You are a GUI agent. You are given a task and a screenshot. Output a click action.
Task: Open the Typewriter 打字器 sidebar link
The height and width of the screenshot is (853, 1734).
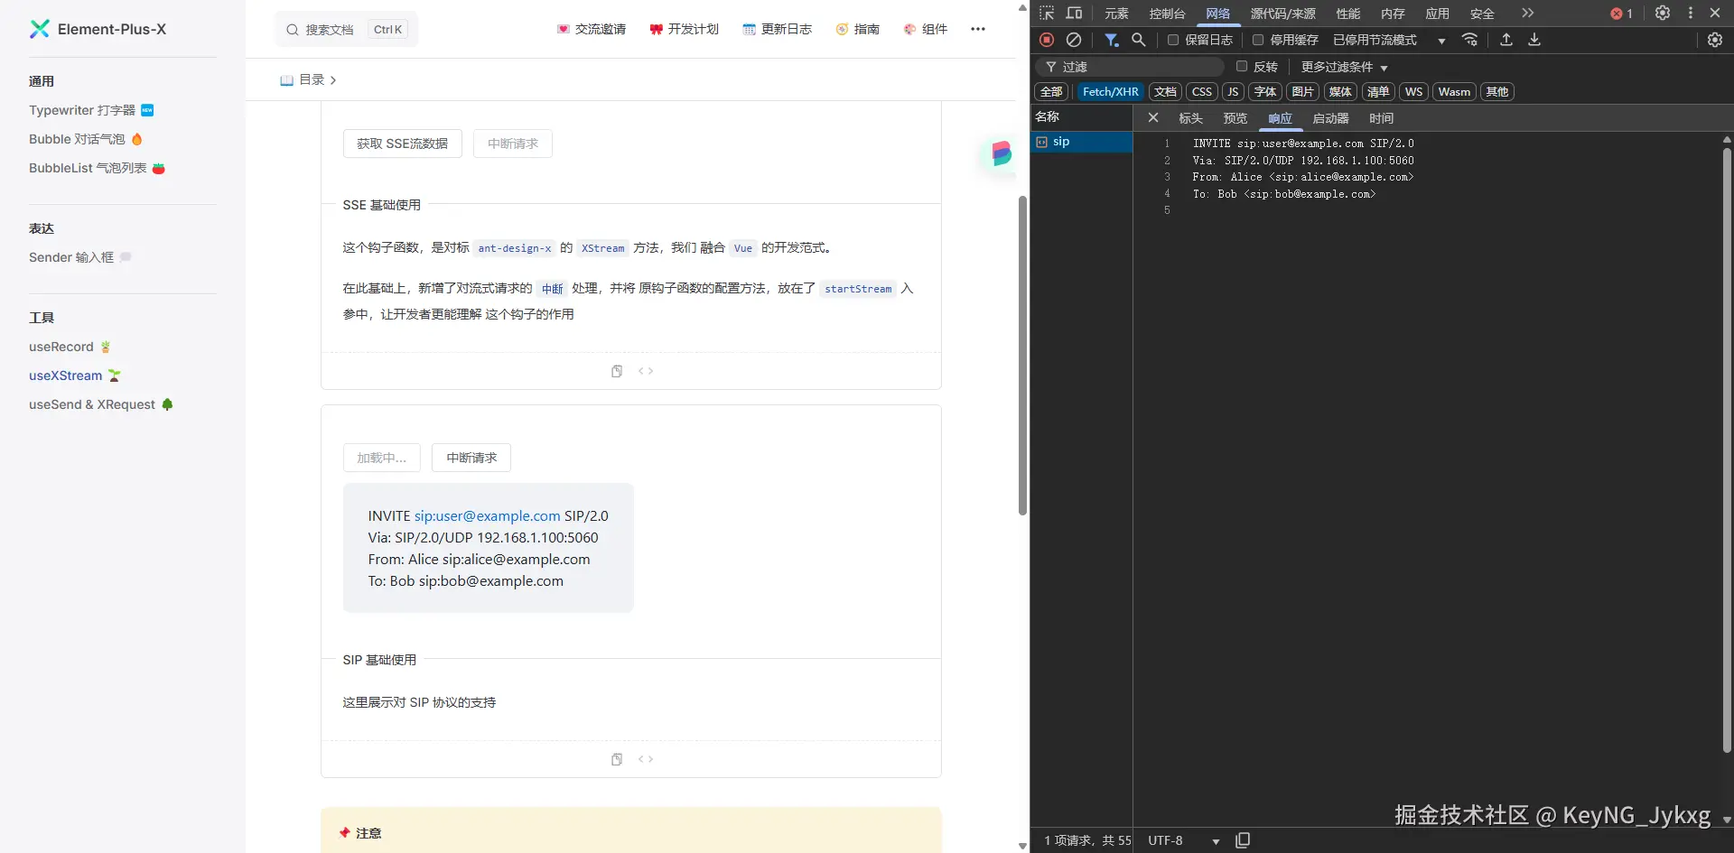91,110
